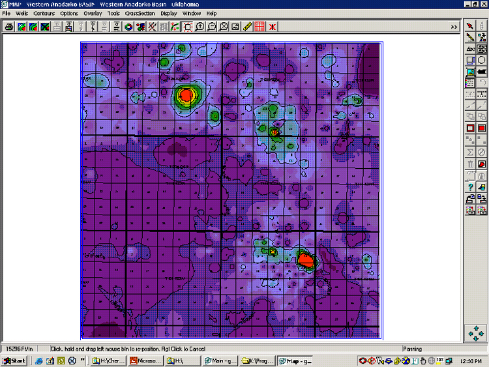This screenshot has height=367, width=489.
Task: Switch to the K:\Prog... taskbar folder
Action: click(258, 360)
